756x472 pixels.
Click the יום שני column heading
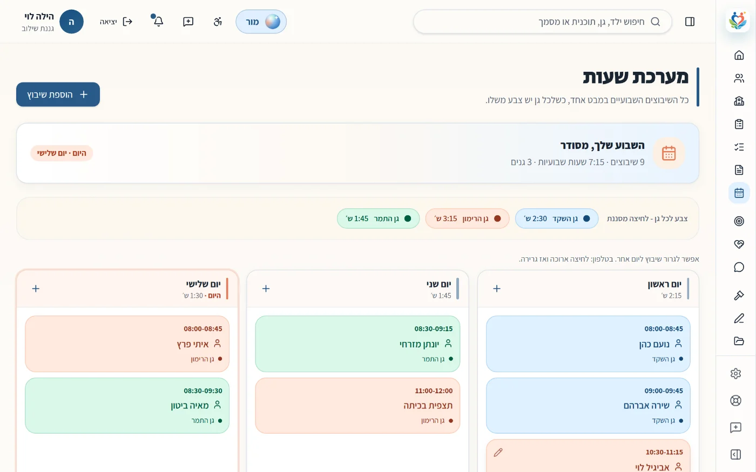(x=438, y=284)
